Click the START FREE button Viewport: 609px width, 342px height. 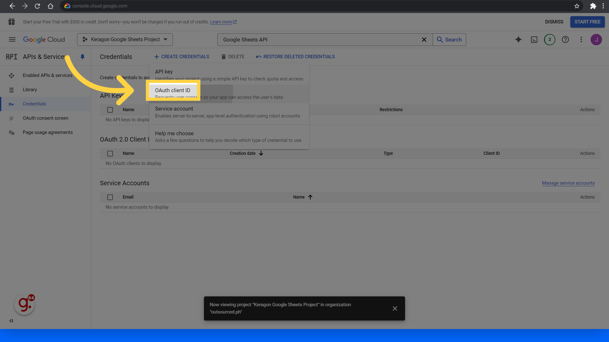pyautogui.click(x=587, y=22)
